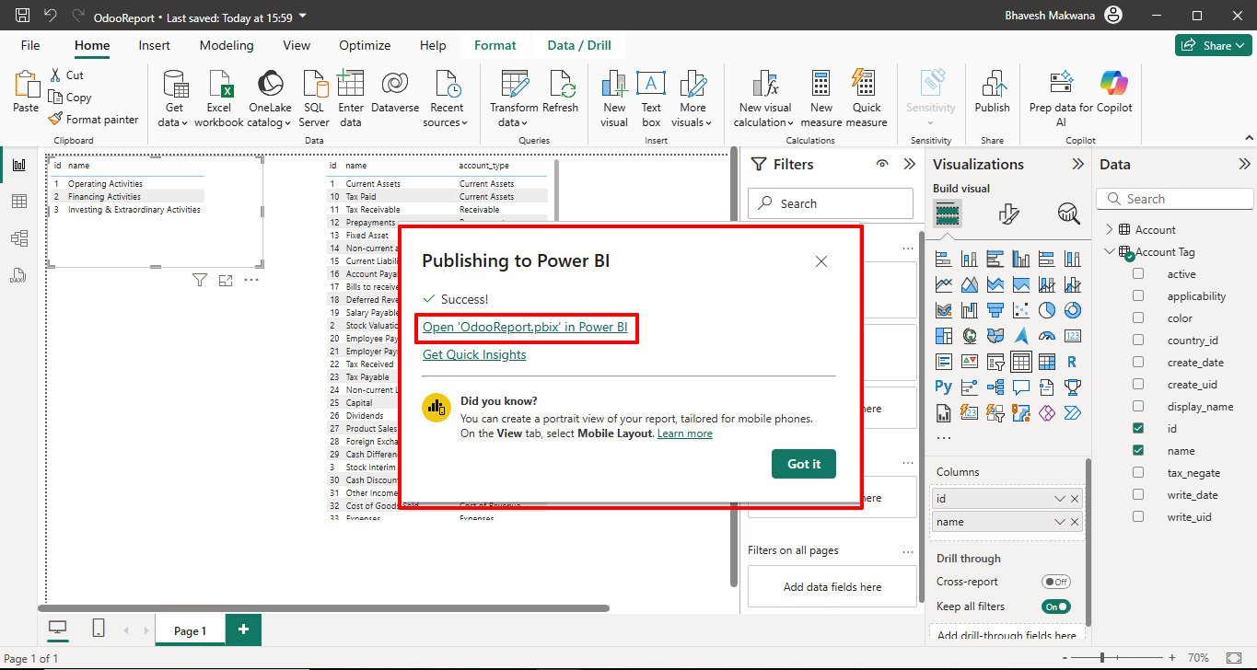Toggle the Cross-report switch

point(1056,582)
